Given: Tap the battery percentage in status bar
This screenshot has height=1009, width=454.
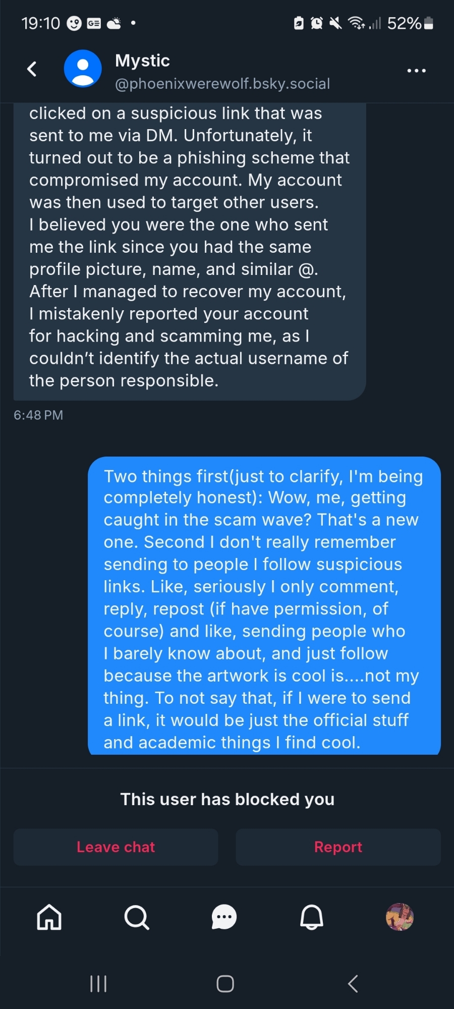Looking at the screenshot, I should (x=404, y=23).
